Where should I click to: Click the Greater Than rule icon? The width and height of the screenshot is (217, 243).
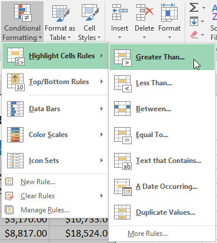pos(123,58)
